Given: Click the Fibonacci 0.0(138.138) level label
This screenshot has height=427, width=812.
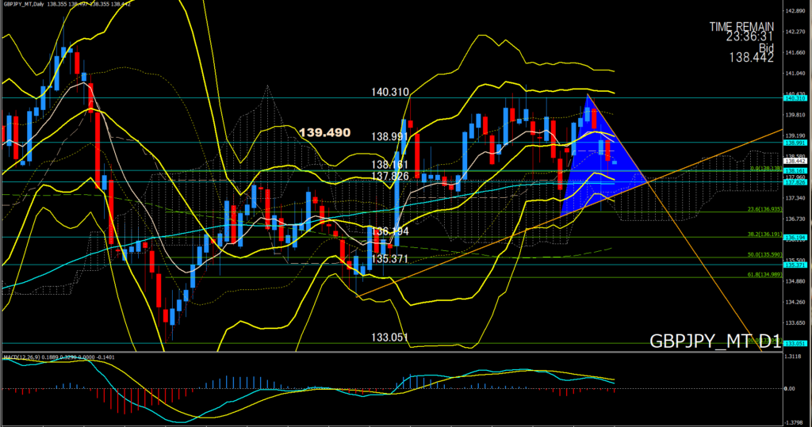Looking at the screenshot, I should pyautogui.click(x=766, y=168).
